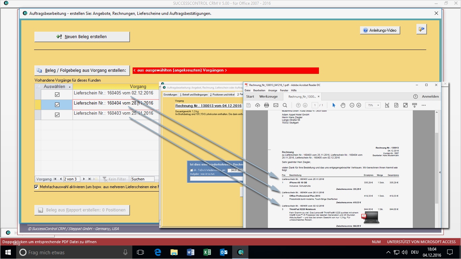This screenshot has width=461, height=259.
Task: Click the Suchen search field
Action: click(x=142, y=179)
